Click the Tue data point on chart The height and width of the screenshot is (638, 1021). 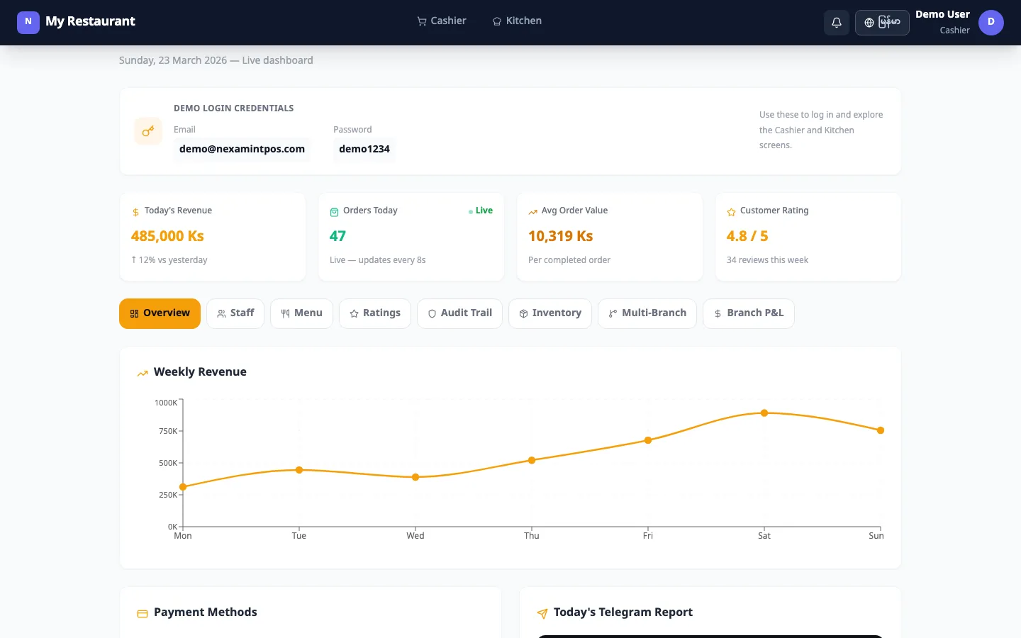[299, 470]
